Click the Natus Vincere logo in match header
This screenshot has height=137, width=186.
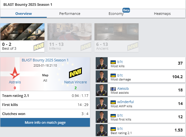[75, 73]
